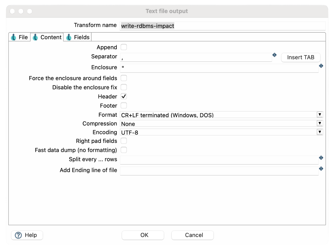Switch to the File tab
Viewport: 332px width, 250px height.
[x=20, y=37]
